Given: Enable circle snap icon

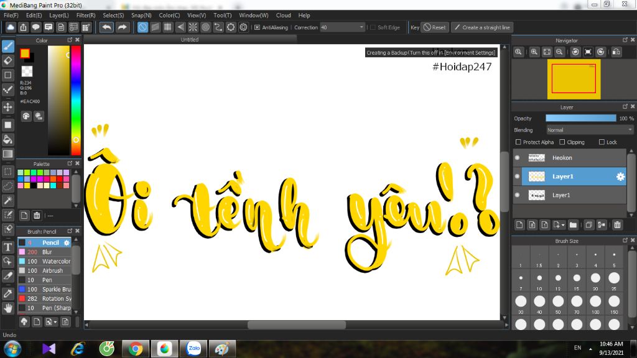Looking at the screenshot, I should point(205,27).
